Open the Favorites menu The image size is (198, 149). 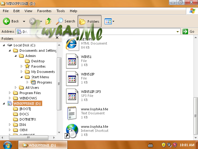(x=44, y=11)
